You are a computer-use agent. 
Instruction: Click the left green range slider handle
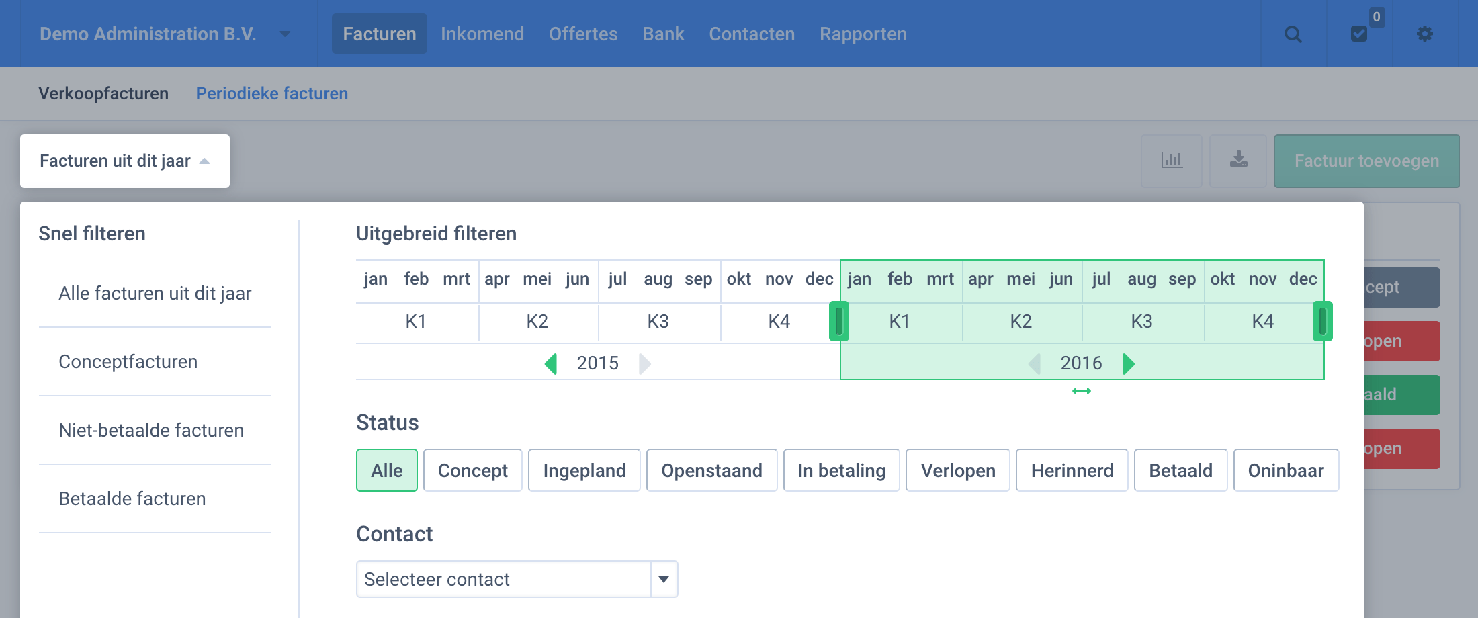840,322
